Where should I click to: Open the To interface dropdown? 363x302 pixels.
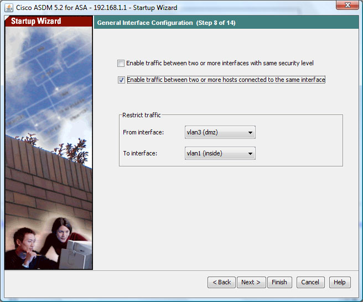click(x=220, y=153)
